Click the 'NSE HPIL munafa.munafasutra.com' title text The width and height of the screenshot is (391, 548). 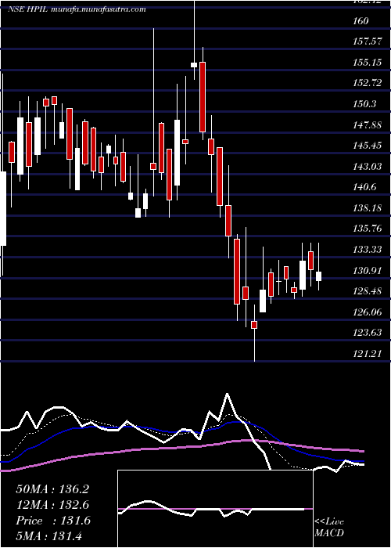77,9
